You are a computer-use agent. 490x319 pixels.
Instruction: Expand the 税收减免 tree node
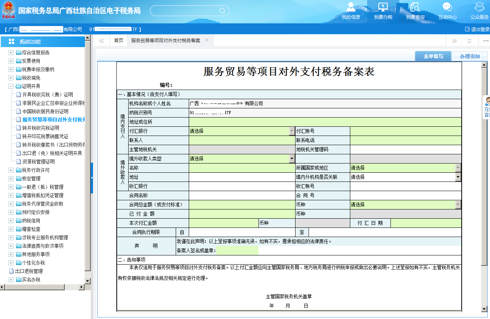coord(11,78)
